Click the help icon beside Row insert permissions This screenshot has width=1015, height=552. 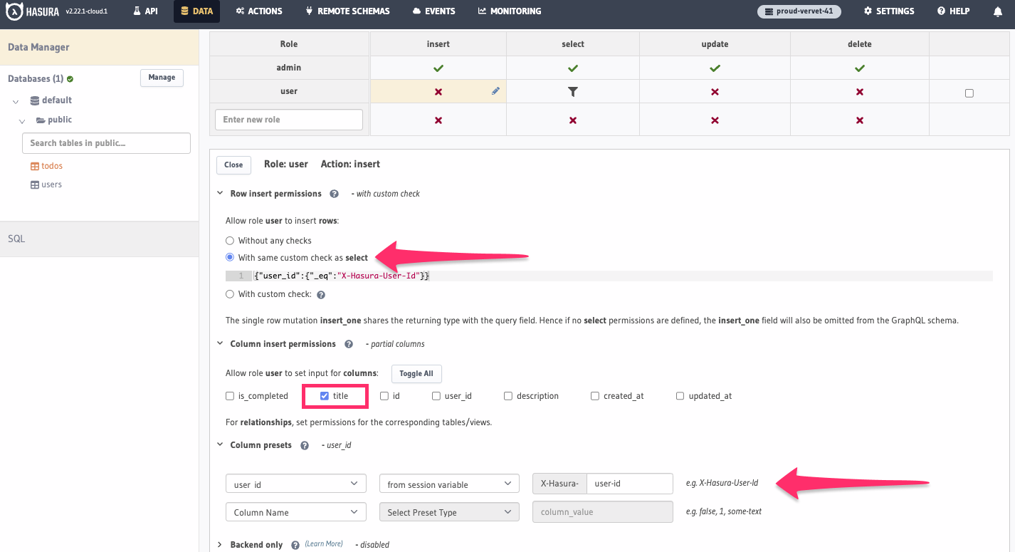click(x=334, y=193)
